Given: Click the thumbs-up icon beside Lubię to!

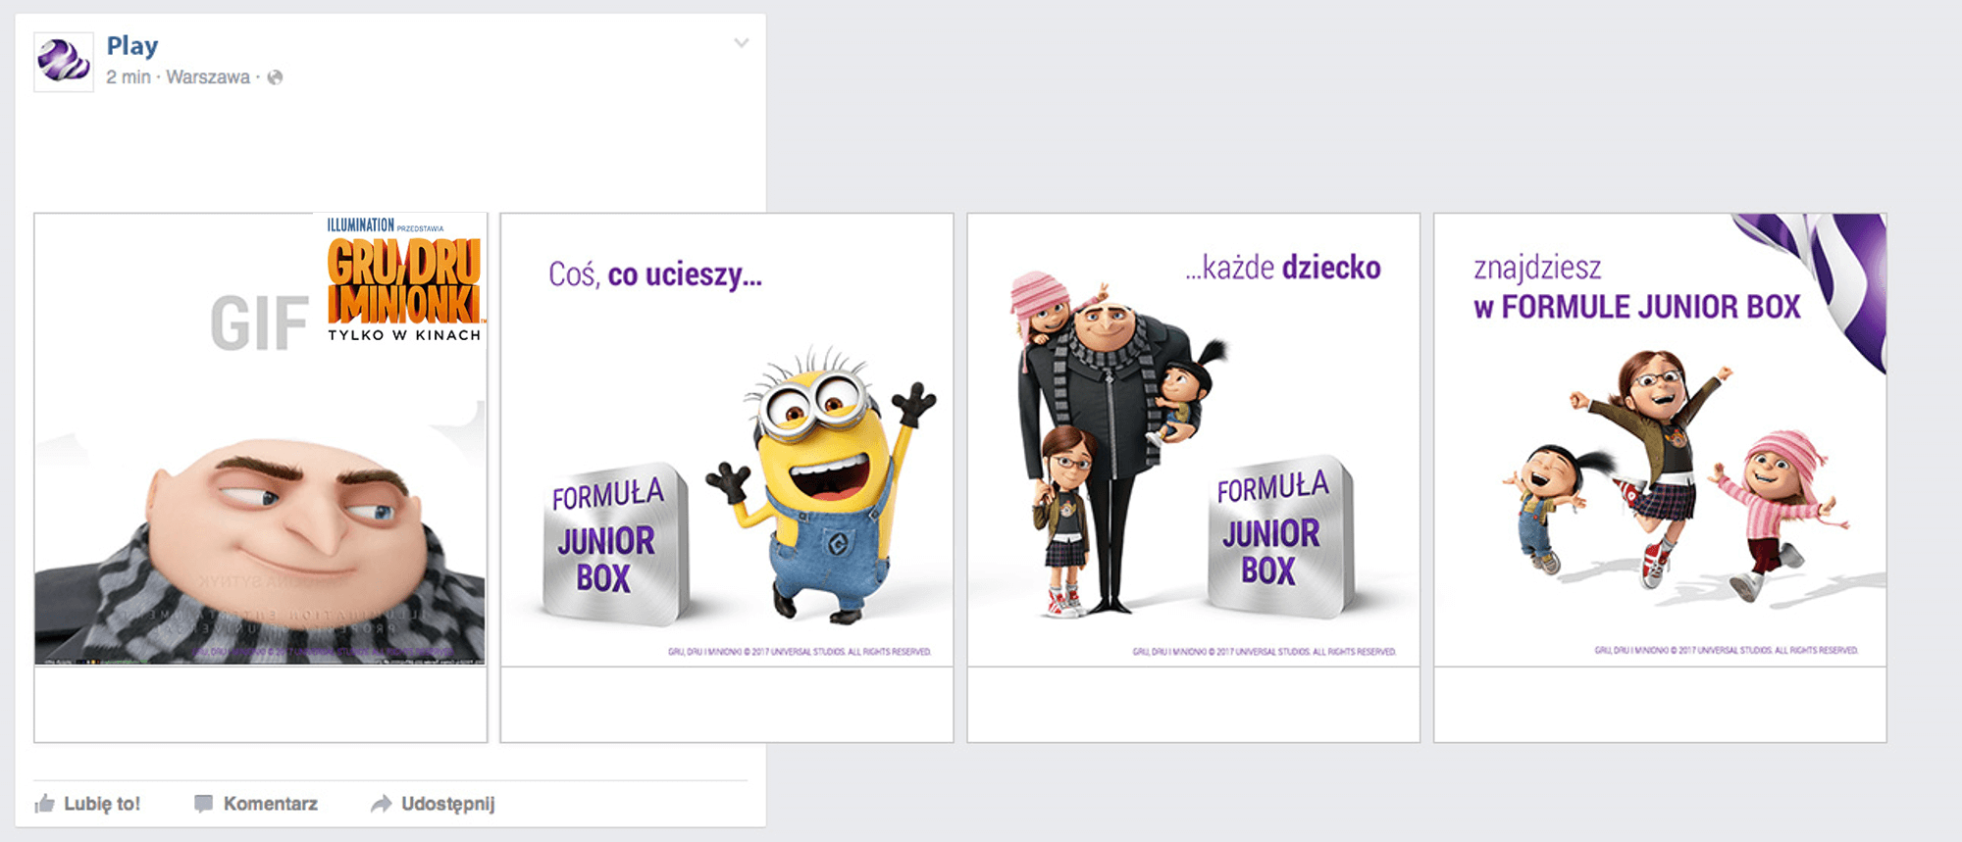Looking at the screenshot, I should 45,804.
